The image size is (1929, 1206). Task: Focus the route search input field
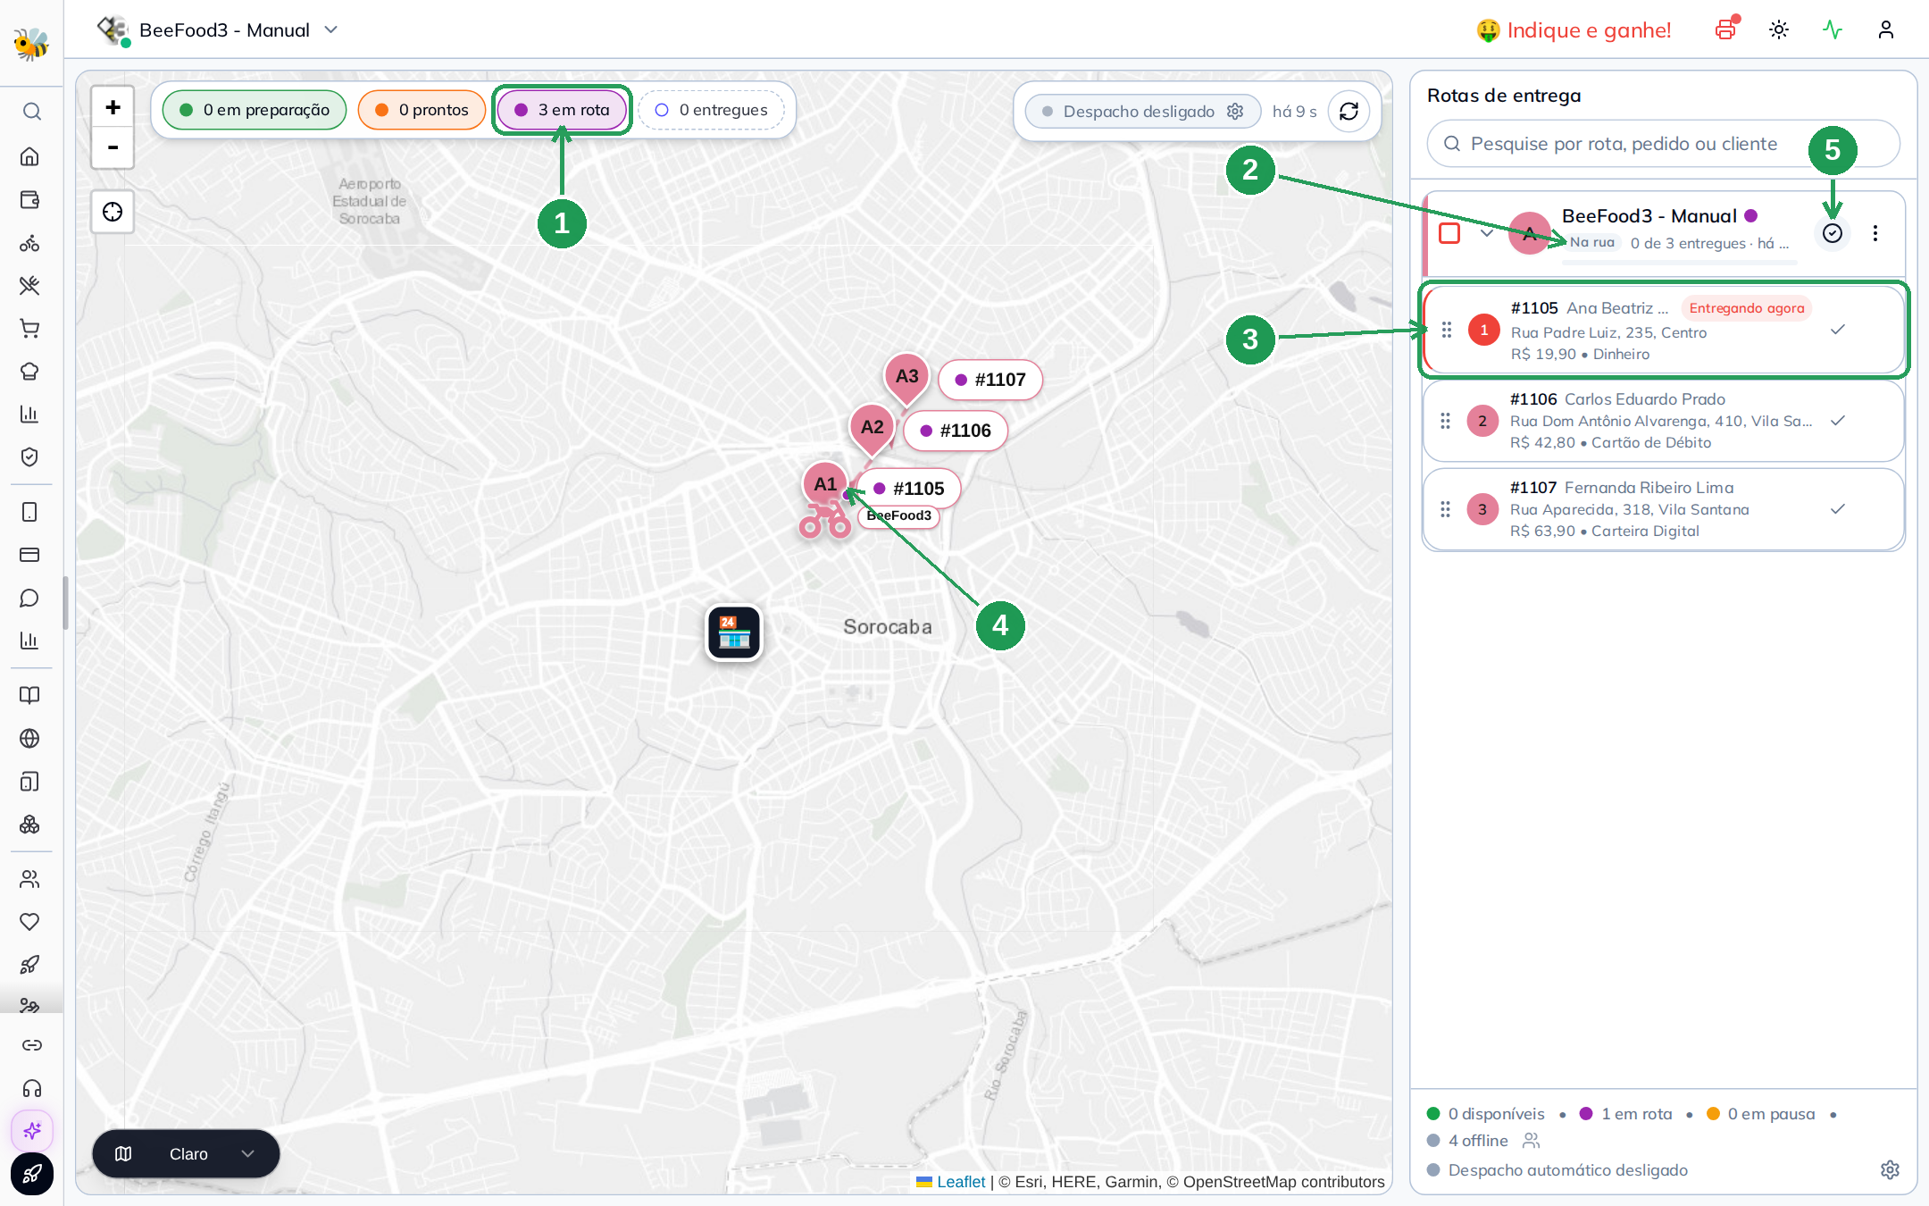pos(1663,144)
